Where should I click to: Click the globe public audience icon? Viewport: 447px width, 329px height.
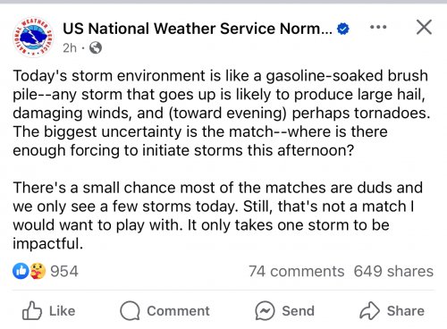96,47
